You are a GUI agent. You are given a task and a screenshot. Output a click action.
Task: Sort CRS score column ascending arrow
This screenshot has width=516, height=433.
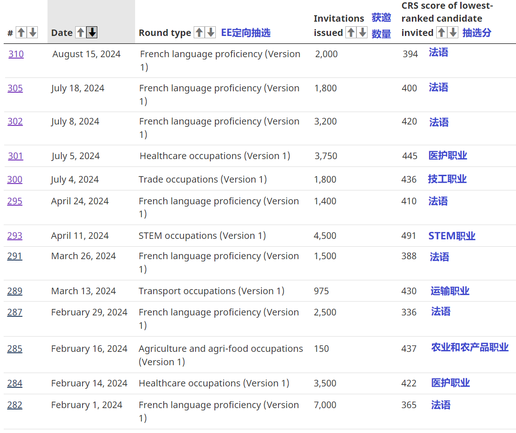pos(441,32)
